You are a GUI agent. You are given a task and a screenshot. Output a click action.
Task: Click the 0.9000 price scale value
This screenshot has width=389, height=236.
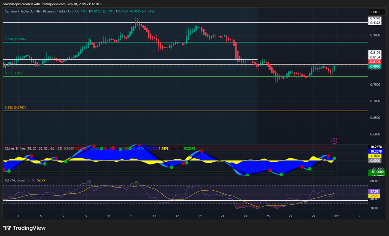click(375, 35)
